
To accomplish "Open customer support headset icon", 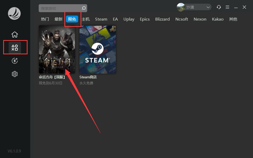I will click(x=219, y=7).
